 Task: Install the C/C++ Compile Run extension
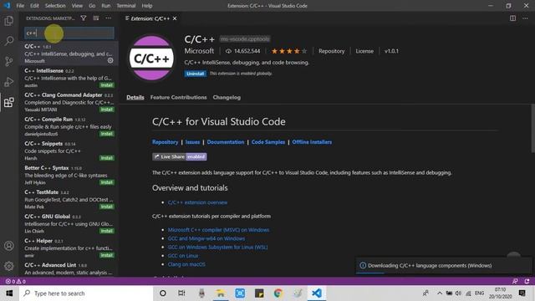pos(106,134)
